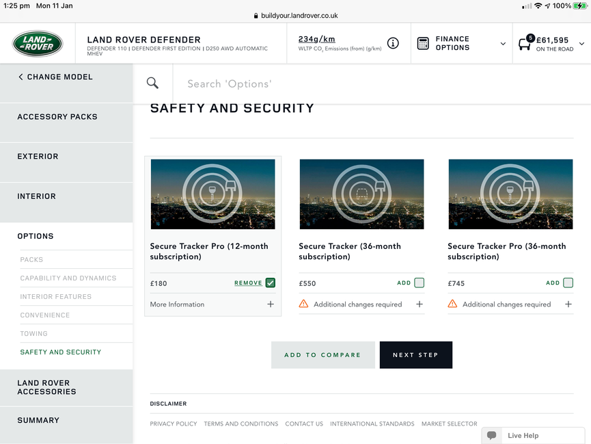Open the Interior section
Screen dimensions: 591x444
tap(66, 203)
